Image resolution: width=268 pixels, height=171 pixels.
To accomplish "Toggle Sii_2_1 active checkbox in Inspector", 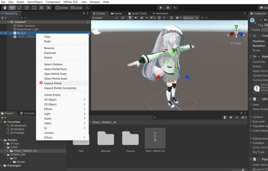I will [260, 20].
